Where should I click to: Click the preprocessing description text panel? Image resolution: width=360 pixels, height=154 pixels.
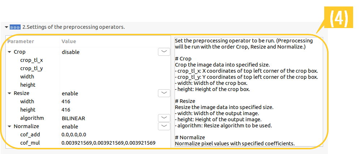246,92
